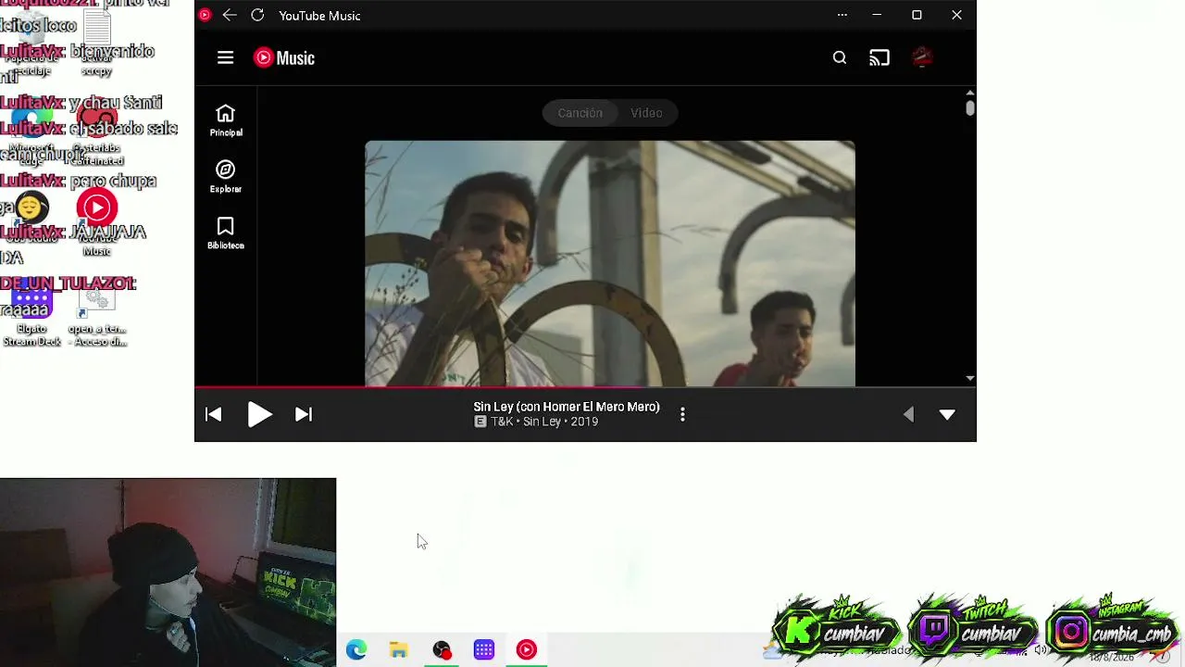Image resolution: width=1185 pixels, height=667 pixels.
Task: Click the song progress bar
Action: 585,387
